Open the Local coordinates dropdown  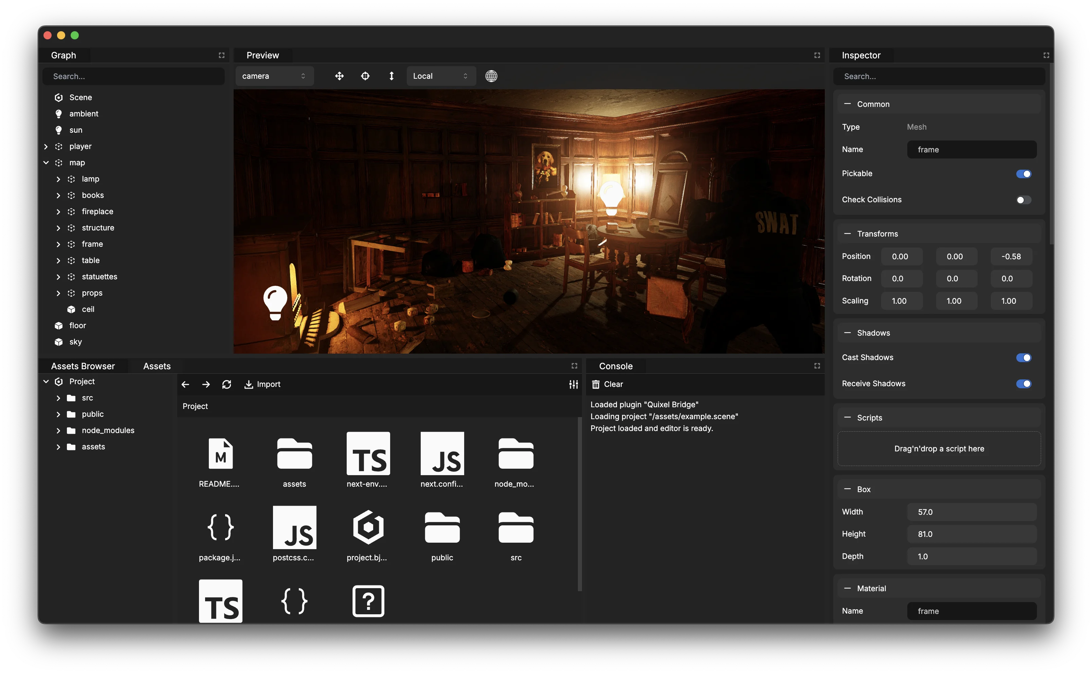pyautogui.click(x=441, y=76)
